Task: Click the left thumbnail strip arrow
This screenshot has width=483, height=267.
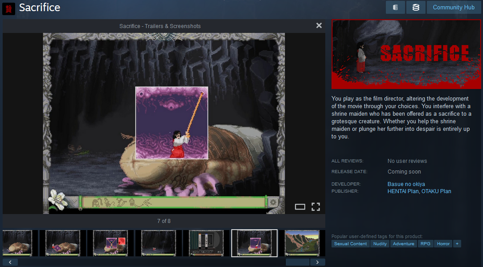Action: [x=10, y=262]
